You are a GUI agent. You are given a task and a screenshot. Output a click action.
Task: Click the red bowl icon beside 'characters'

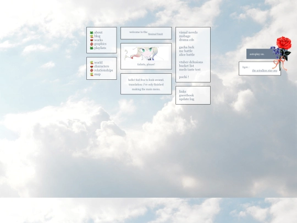(91, 67)
